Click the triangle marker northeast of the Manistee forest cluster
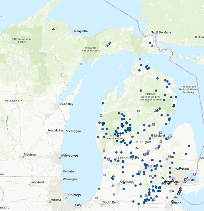This screenshot has height=211, width=204. (130, 119)
